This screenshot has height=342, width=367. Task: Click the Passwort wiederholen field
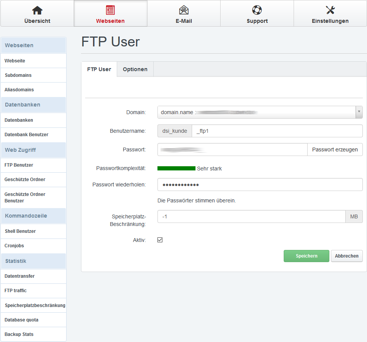click(x=260, y=185)
